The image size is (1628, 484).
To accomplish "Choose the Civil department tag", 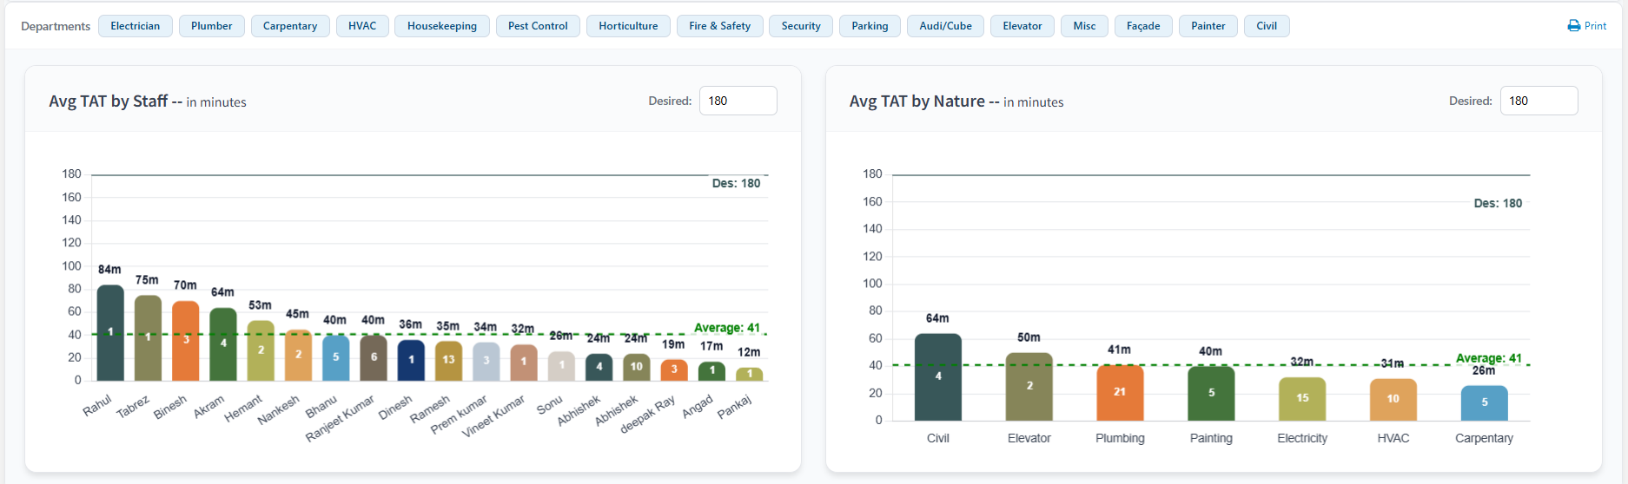I will click(1266, 26).
